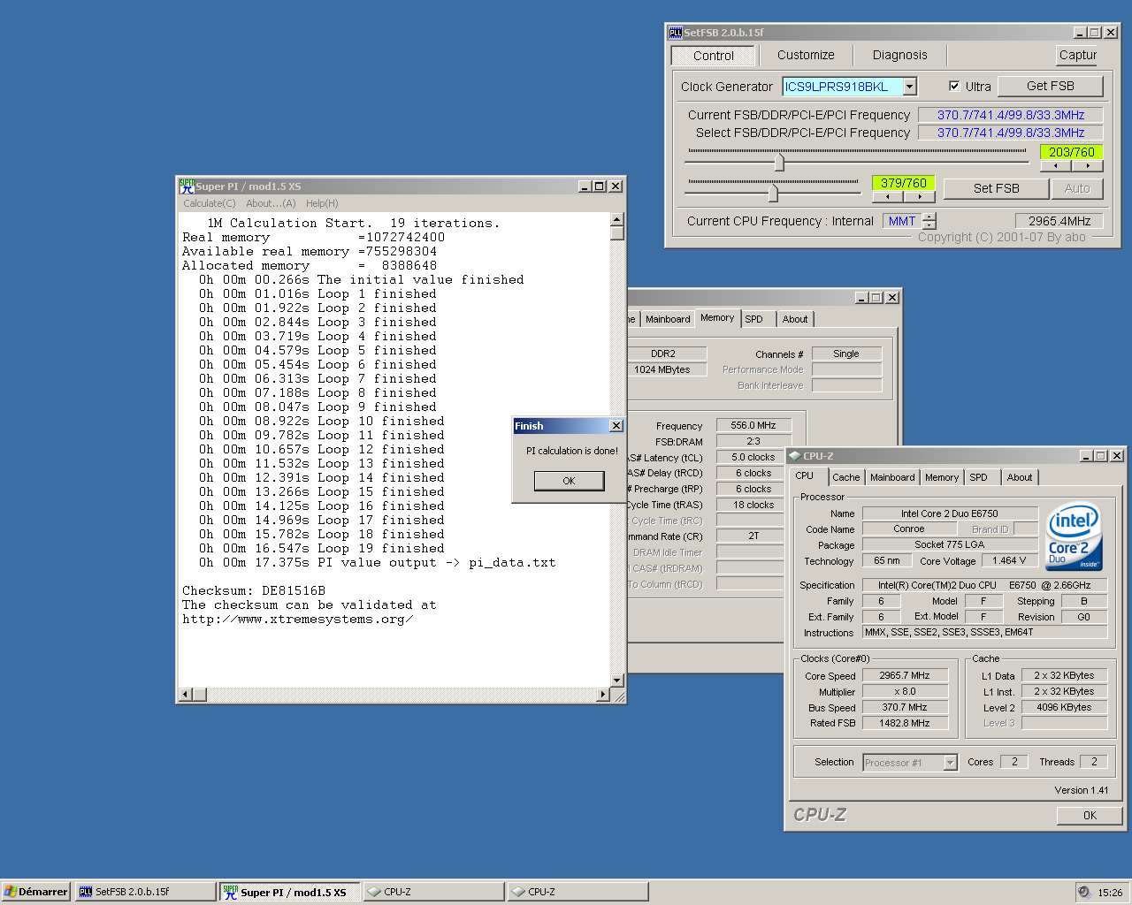Click the lower FSB slider thumb

[x=774, y=192]
